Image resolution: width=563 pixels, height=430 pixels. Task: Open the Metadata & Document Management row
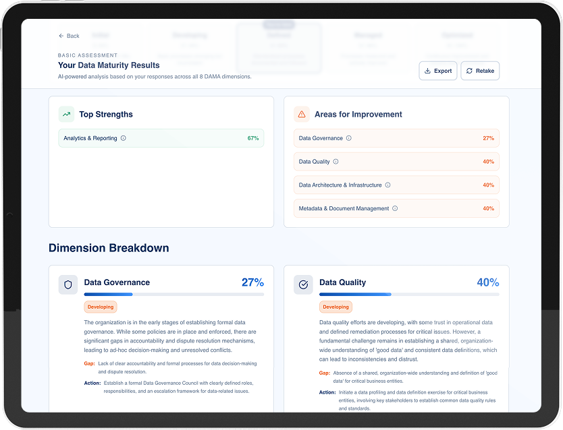(396, 208)
